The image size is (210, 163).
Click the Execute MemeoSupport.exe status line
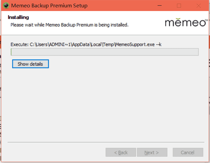coord(86,44)
